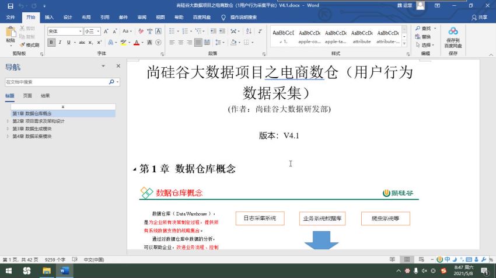Open numbered list style dropdown
Viewport: 496px width, 278px height.
point(191,31)
